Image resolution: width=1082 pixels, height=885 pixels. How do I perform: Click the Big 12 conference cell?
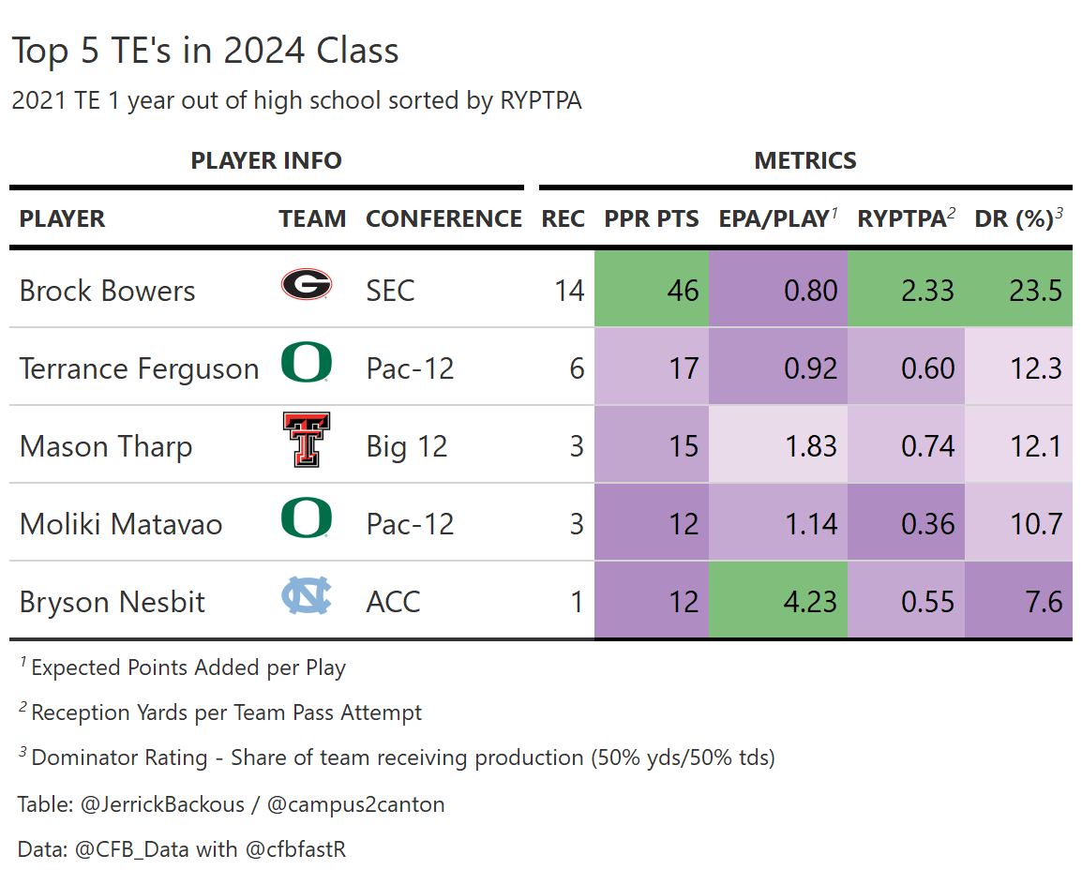407,446
